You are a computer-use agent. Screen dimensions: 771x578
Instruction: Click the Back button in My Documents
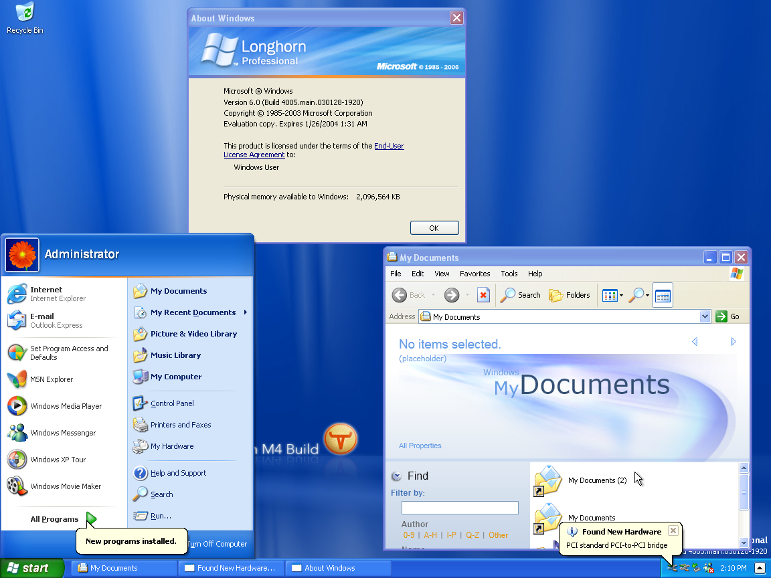tap(409, 295)
